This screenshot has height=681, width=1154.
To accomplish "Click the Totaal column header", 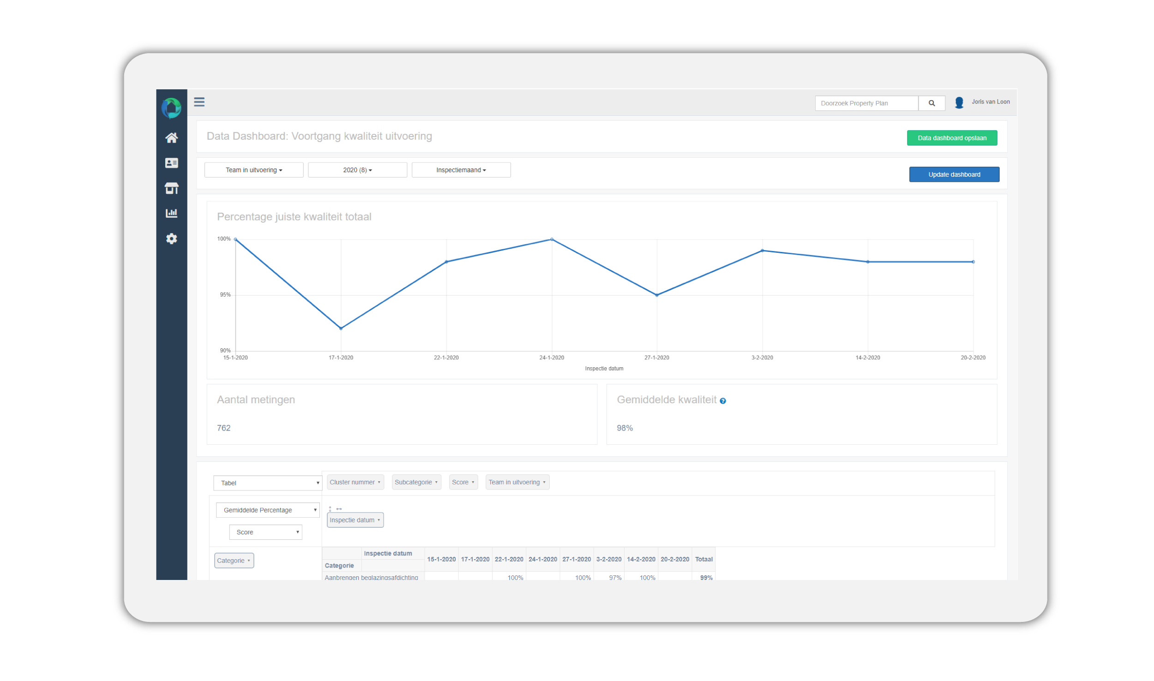I will 704,560.
